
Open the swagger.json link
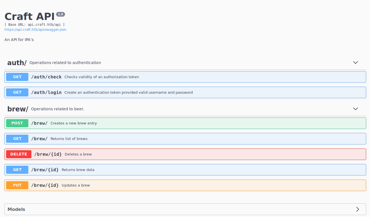(35, 29)
